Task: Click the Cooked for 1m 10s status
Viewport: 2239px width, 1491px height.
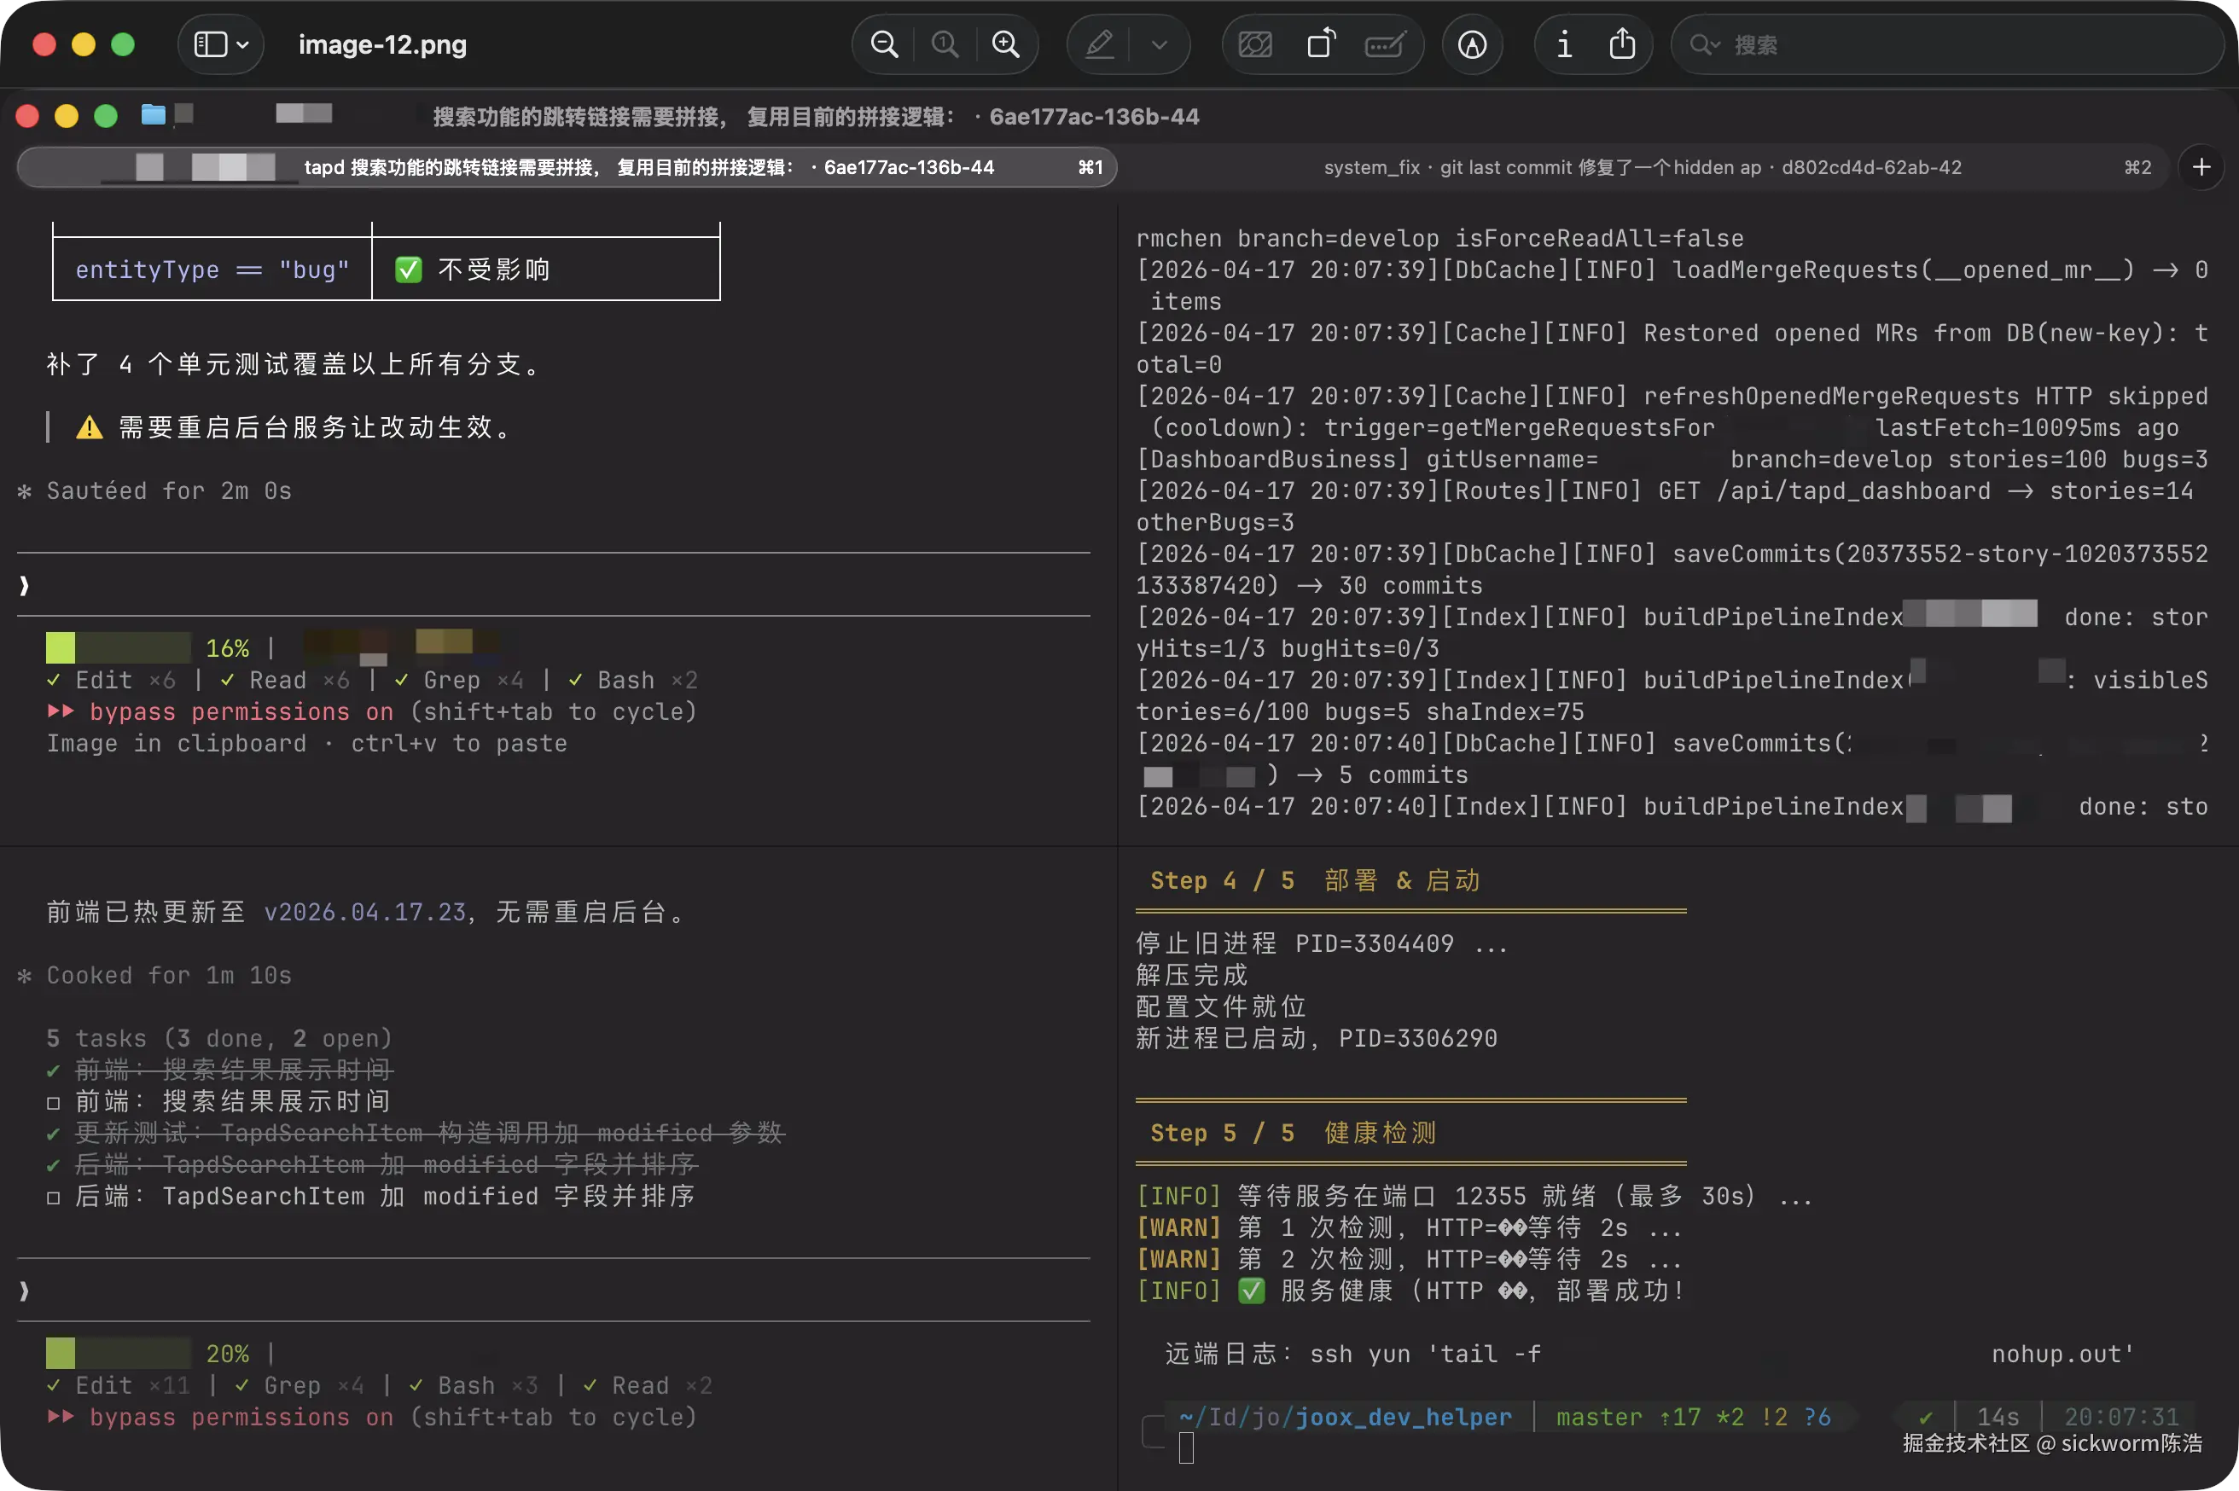Action: [x=155, y=975]
